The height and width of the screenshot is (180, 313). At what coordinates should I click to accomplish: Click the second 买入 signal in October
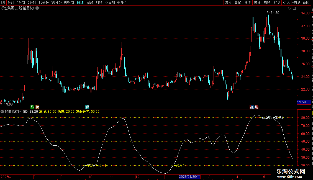(x=101, y=165)
